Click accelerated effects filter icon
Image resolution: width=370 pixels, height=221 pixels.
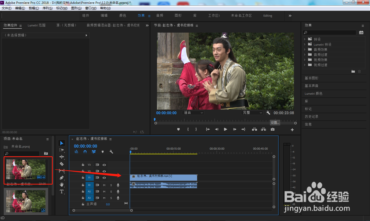[361, 33]
